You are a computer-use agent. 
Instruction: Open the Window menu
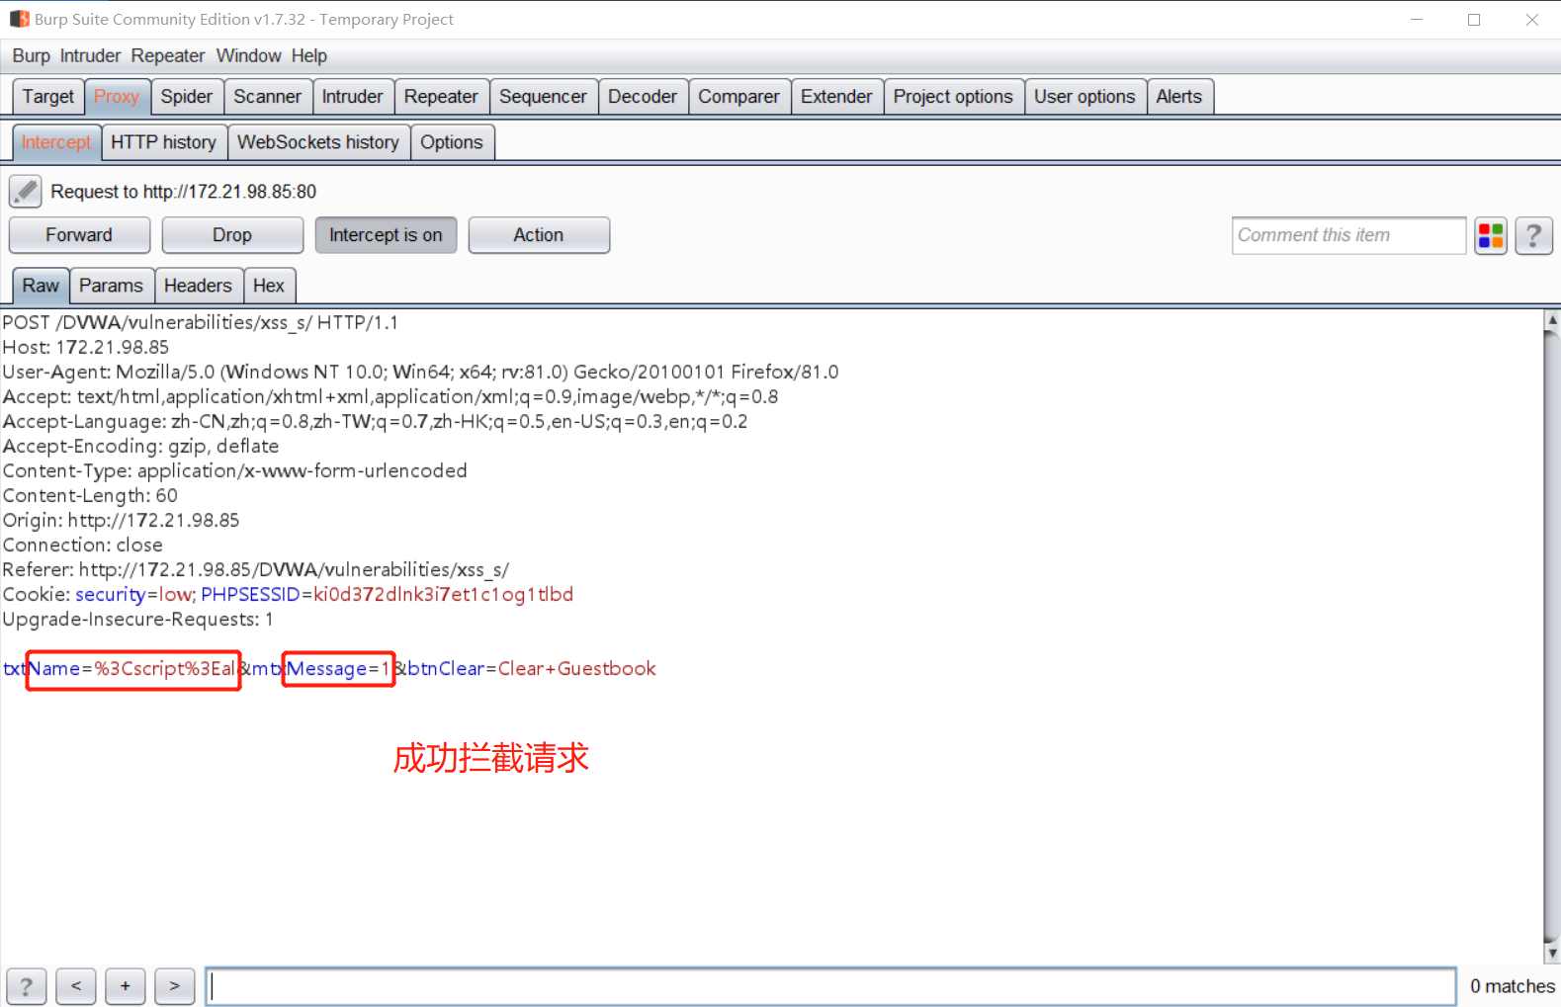click(249, 56)
